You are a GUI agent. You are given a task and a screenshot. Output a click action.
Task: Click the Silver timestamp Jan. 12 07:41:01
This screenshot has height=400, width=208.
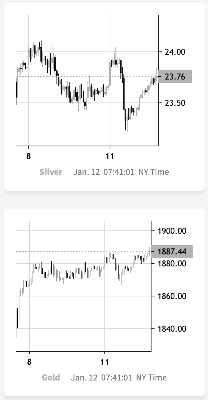[x=104, y=172]
